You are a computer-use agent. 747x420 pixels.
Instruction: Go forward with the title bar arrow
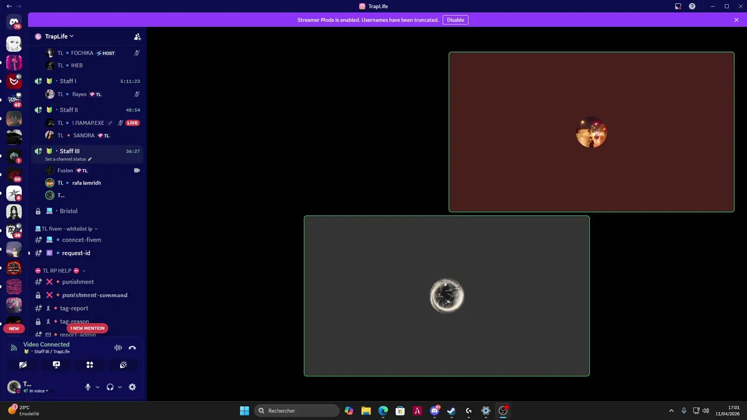coord(19,6)
